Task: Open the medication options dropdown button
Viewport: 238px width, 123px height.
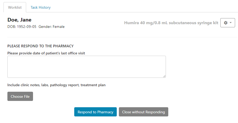Action: [x=227, y=23]
